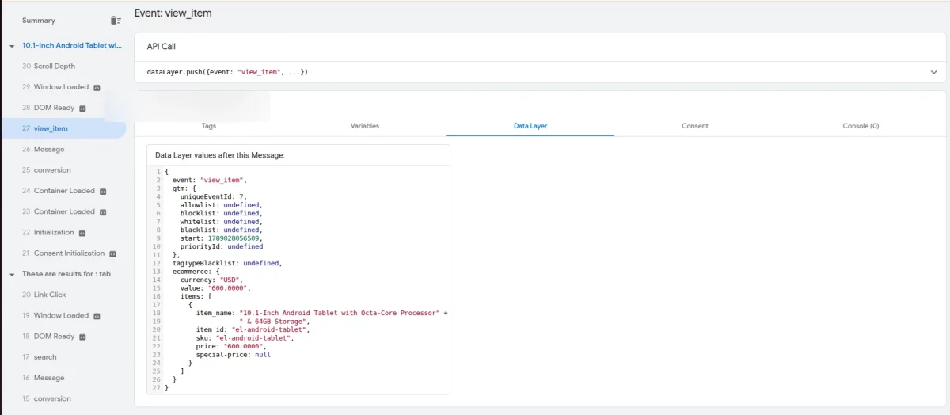The width and height of the screenshot is (950, 415).
Task: Click the special-price null line
Action: pos(234,355)
